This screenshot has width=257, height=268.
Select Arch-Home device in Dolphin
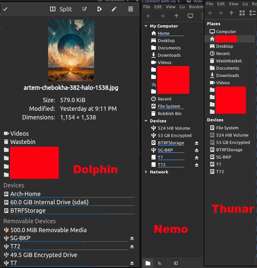pyautogui.click(x=69, y=194)
